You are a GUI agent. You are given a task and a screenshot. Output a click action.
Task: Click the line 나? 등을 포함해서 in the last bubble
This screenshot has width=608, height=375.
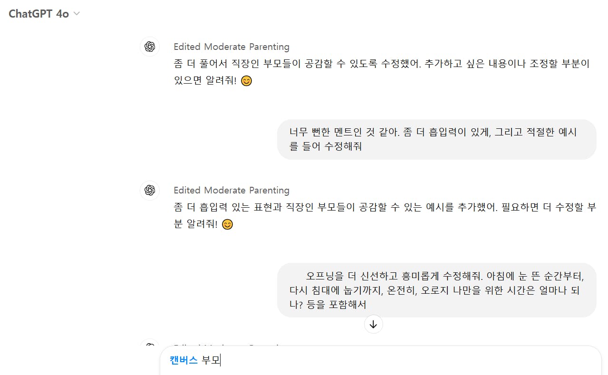click(328, 304)
